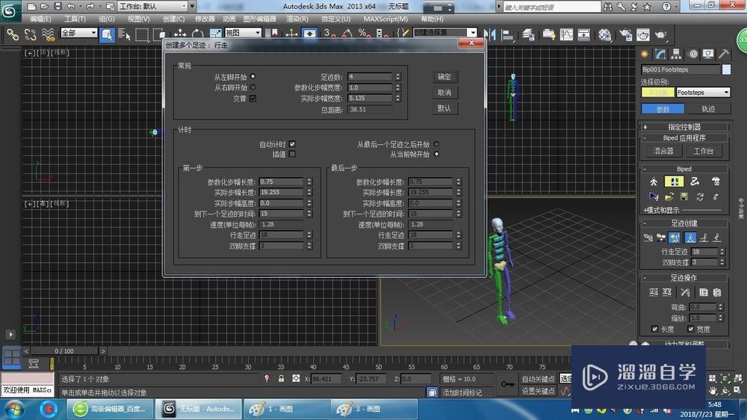Choose the Select and Move tool
Image resolution: width=747 pixels, height=420 pixels.
tap(180, 34)
